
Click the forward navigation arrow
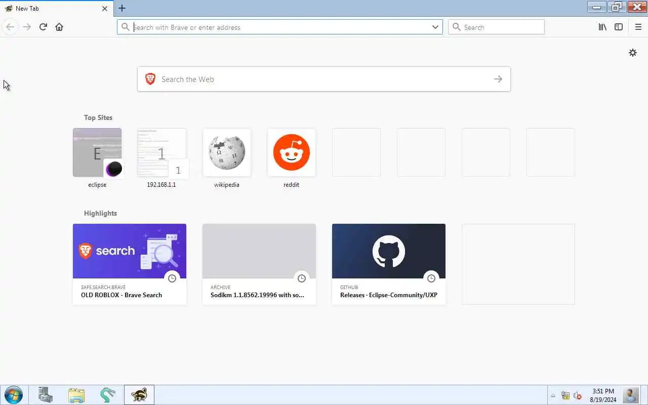(27, 27)
